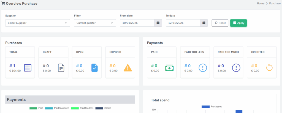Click the Paid Too Less exclamation icon

pyautogui.click(x=203, y=68)
